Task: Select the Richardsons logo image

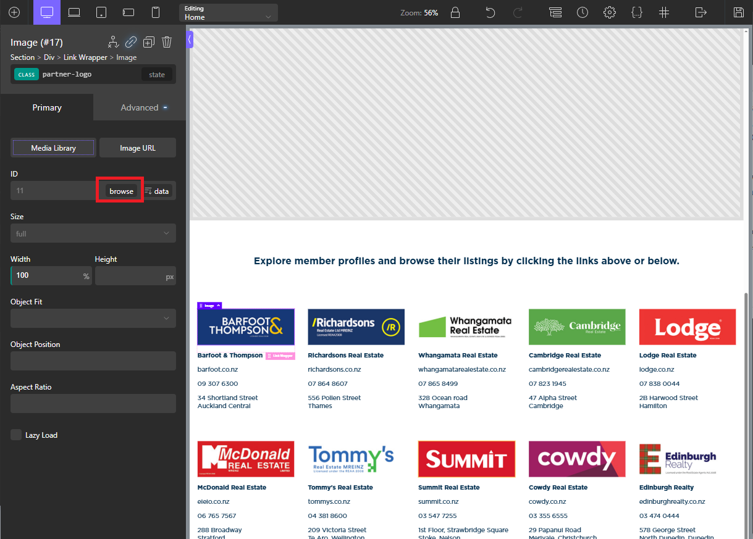Action: click(356, 327)
